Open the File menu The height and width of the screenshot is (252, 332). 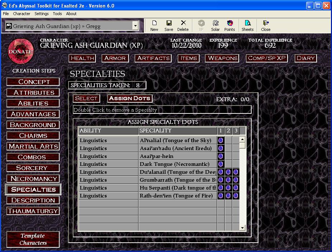[x=6, y=14]
